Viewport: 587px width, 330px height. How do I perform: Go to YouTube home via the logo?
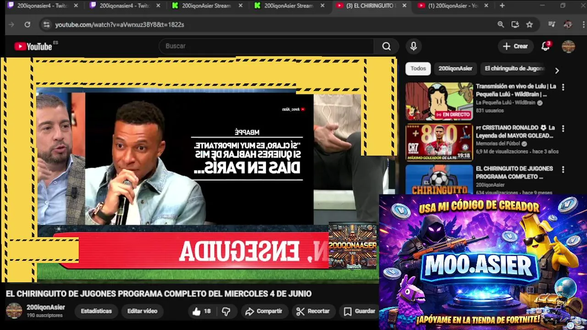tap(33, 46)
